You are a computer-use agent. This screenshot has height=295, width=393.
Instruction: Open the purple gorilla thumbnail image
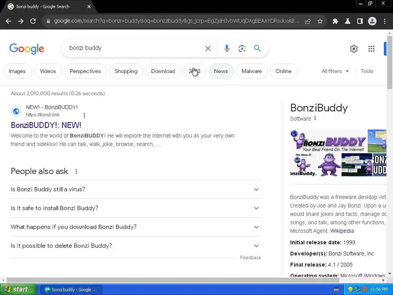(x=329, y=165)
